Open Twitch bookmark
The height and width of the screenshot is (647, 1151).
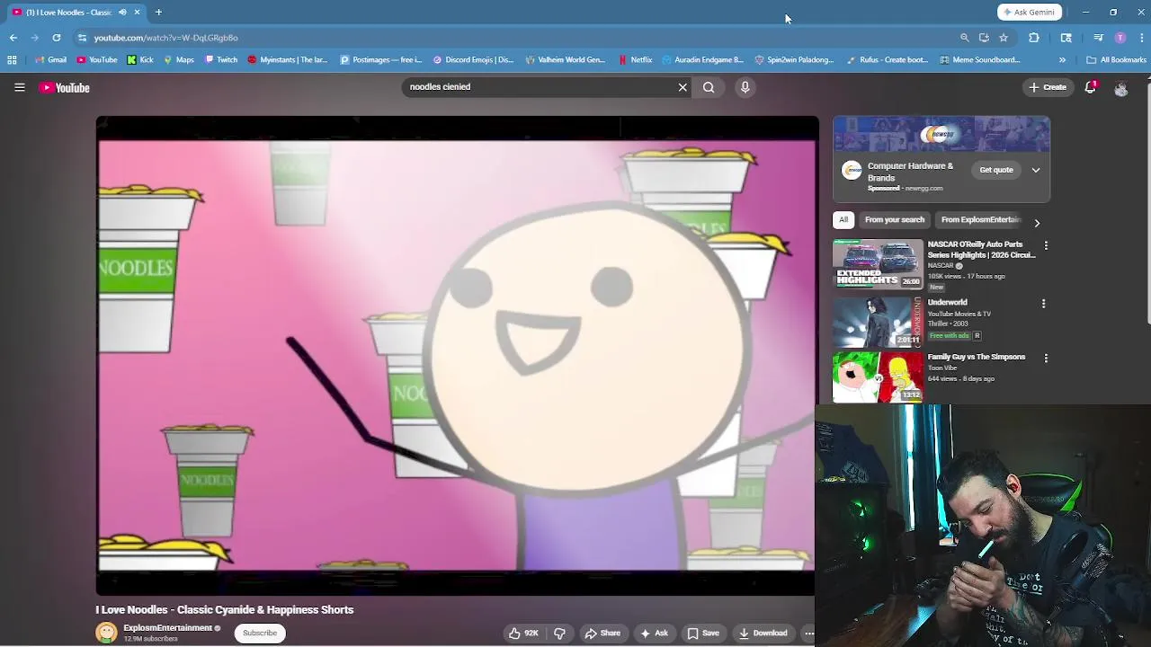221,60
